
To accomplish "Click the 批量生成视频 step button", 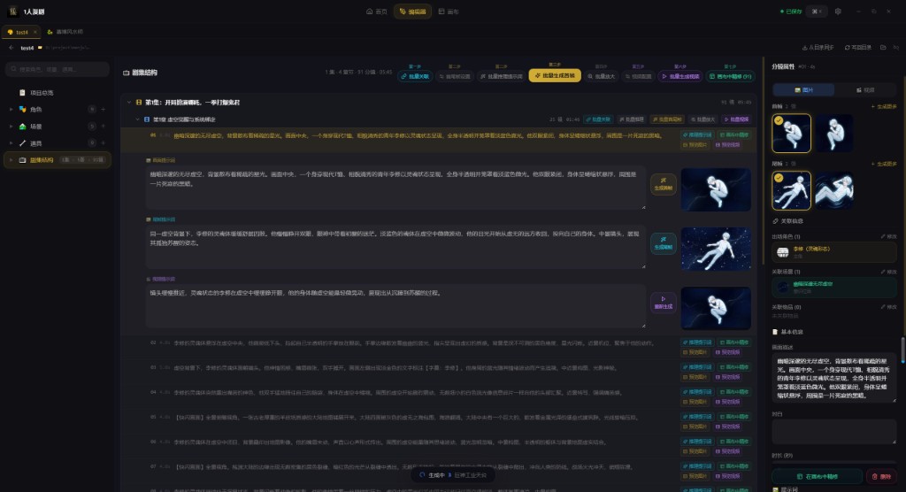I will tap(680, 77).
